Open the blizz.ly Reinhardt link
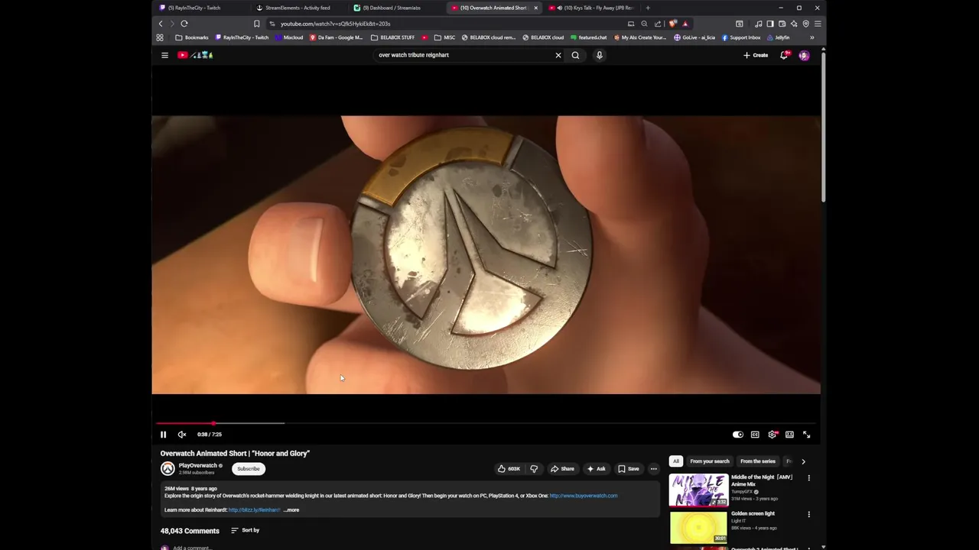Image resolution: width=979 pixels, height=550 pixels. [x=254, y=510]
